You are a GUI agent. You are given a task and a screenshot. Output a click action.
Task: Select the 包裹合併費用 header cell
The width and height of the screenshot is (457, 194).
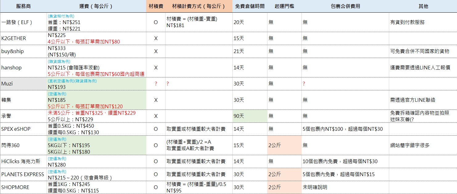coord(345,6)
